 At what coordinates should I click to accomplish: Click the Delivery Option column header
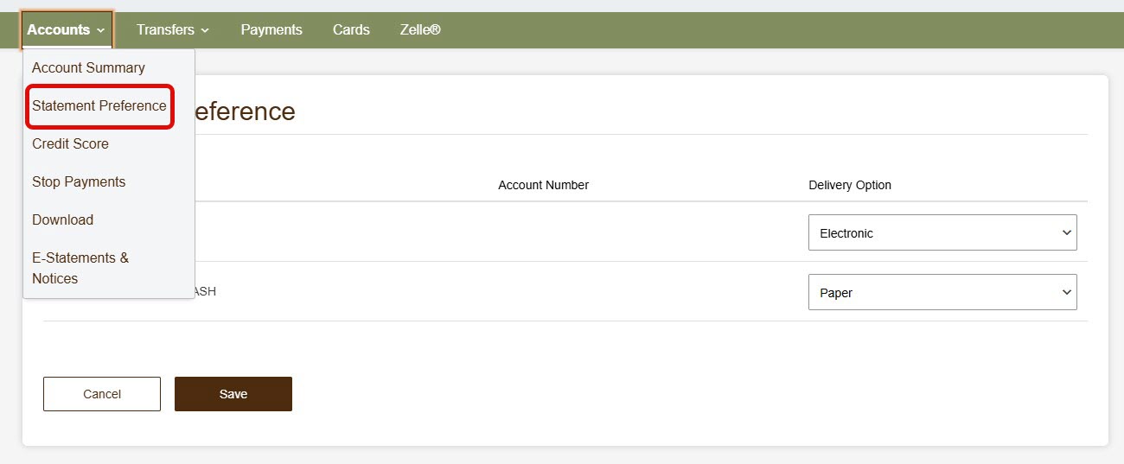(849, 185)
